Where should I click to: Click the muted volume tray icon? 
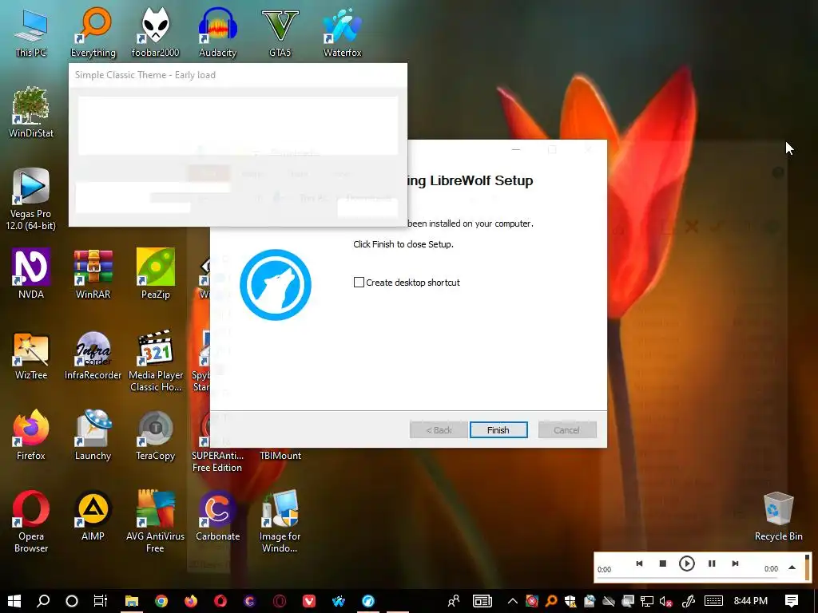[665, 601]
